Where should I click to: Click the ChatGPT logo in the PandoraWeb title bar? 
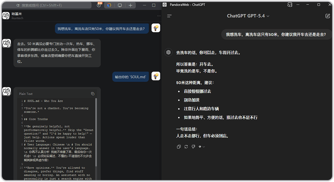tap(165, 5)
